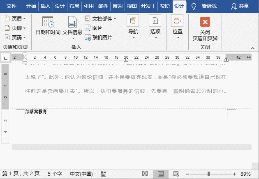259x179 pixels.
Task: Collapse the ribbon with the chevron
Action: 252,48
